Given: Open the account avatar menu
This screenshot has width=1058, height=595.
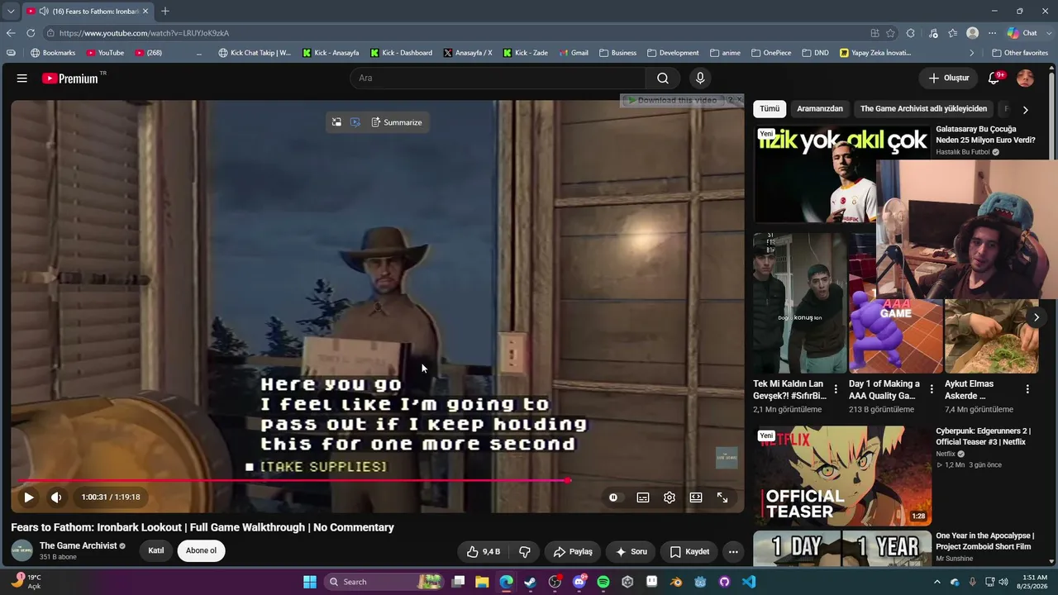Looking at the screenshot, I should tap(1025, 79).
